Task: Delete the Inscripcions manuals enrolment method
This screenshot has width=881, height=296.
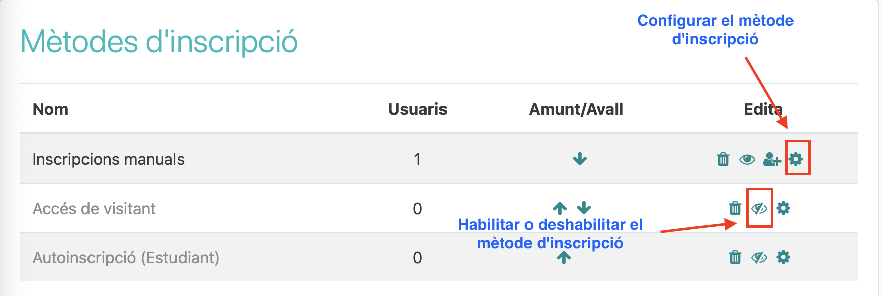Action: click(723, 159)
